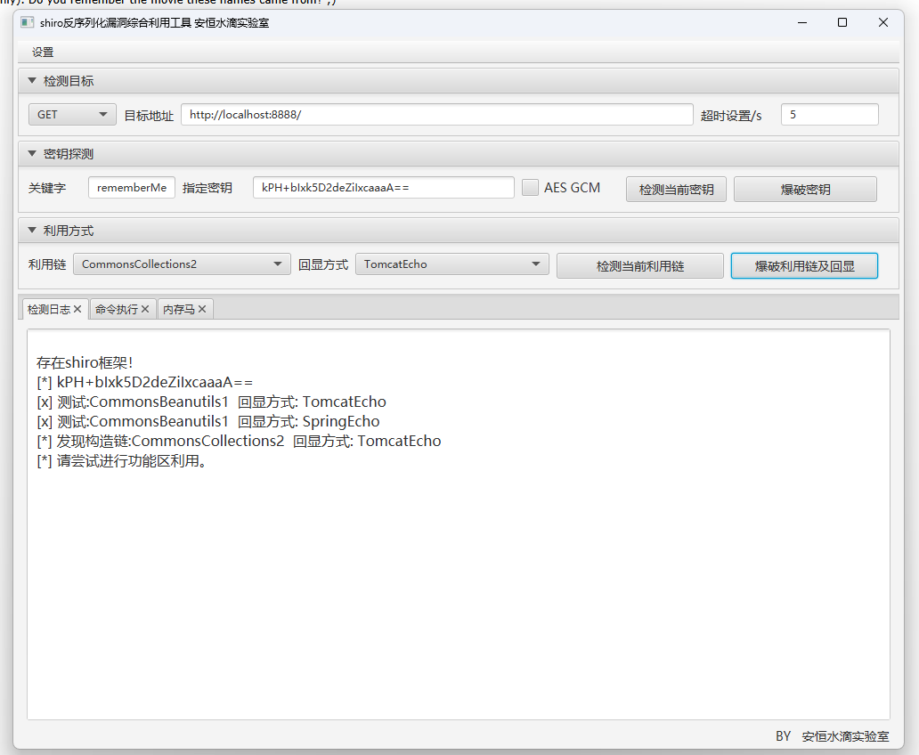Collapse the 检测目标 section
The height and width of the screenshot is (755, 919).
pyautogui.click(x=32, y=81)
